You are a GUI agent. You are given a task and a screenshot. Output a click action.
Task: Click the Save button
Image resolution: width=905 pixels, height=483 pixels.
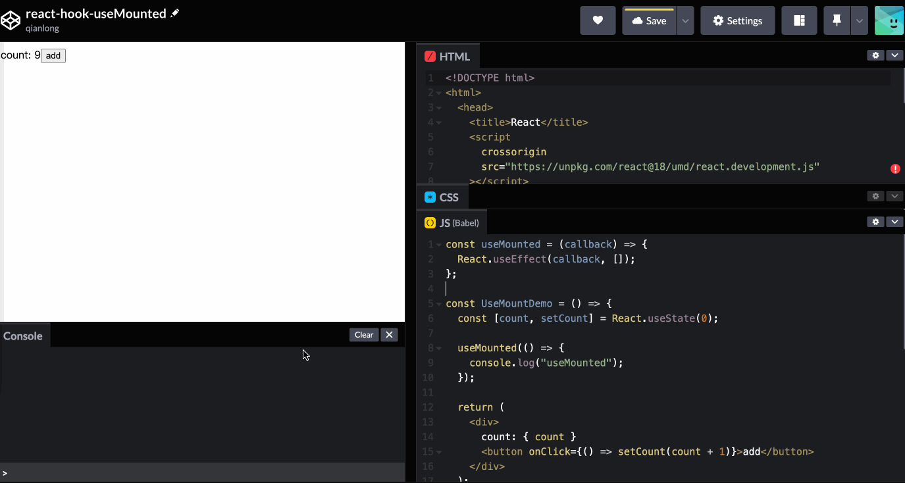click(649, 20)
